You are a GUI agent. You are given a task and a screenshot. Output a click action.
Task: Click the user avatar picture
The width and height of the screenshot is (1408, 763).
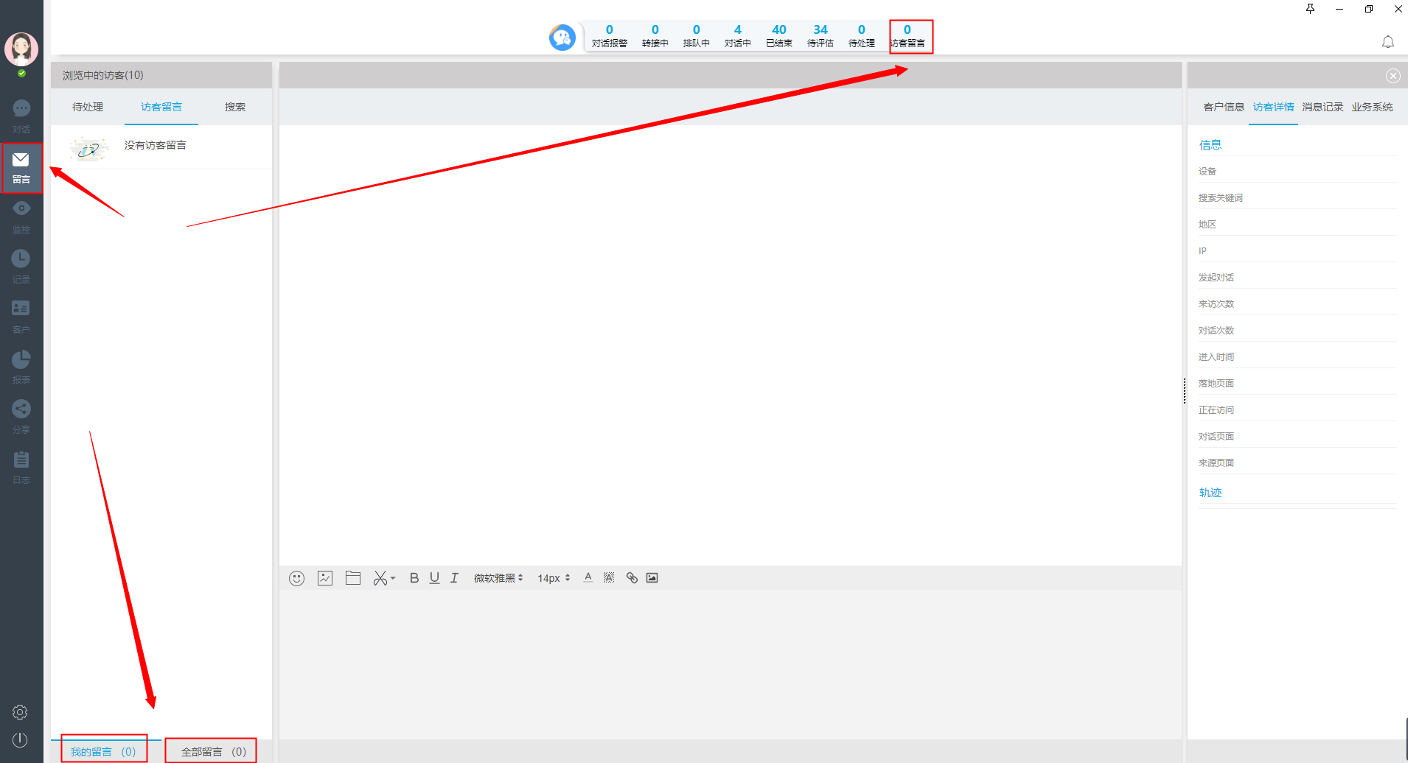tap(21, 49)
